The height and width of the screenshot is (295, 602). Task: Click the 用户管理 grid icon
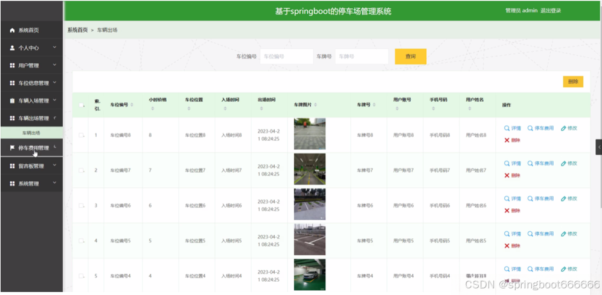tap(12, 66)
